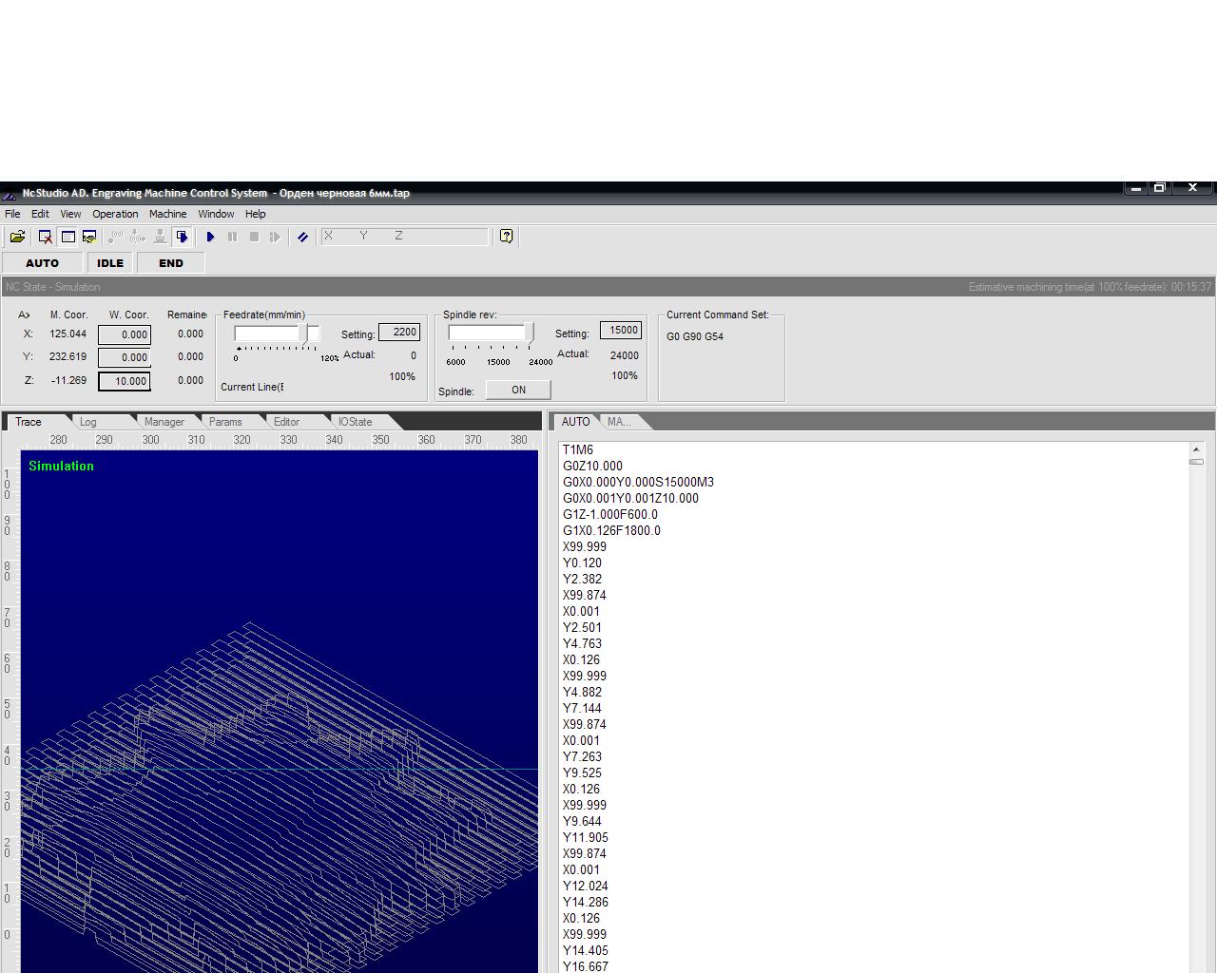
Task: Click the help question mark icon
Action: (x=506, y=237)
